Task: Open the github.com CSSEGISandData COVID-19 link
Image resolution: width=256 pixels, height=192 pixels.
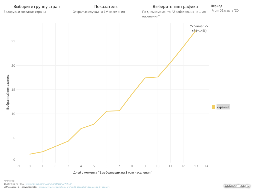Action: tap(48, 184)
